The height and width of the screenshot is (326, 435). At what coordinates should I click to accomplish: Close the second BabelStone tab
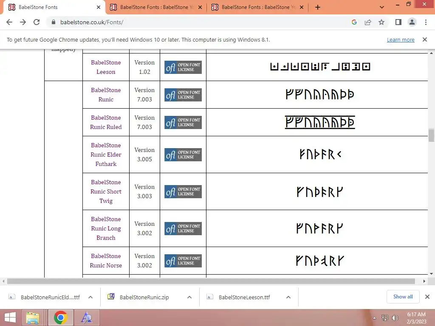tap(200, 8)
